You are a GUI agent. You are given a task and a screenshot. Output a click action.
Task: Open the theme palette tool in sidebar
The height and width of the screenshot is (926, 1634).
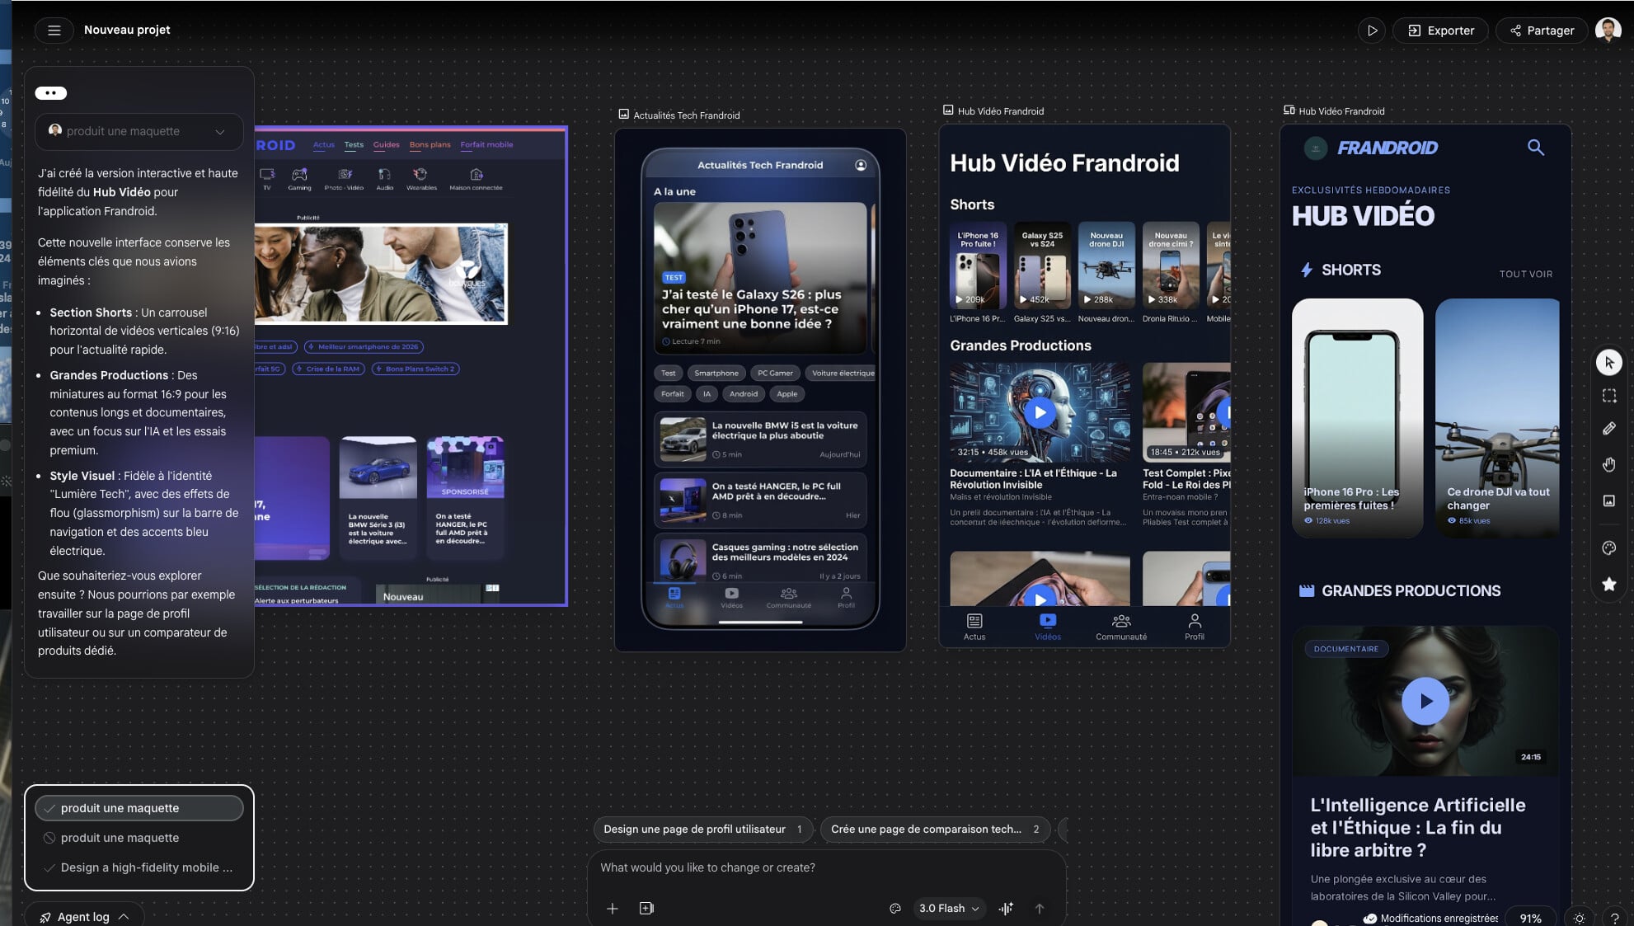[1608, 548]
